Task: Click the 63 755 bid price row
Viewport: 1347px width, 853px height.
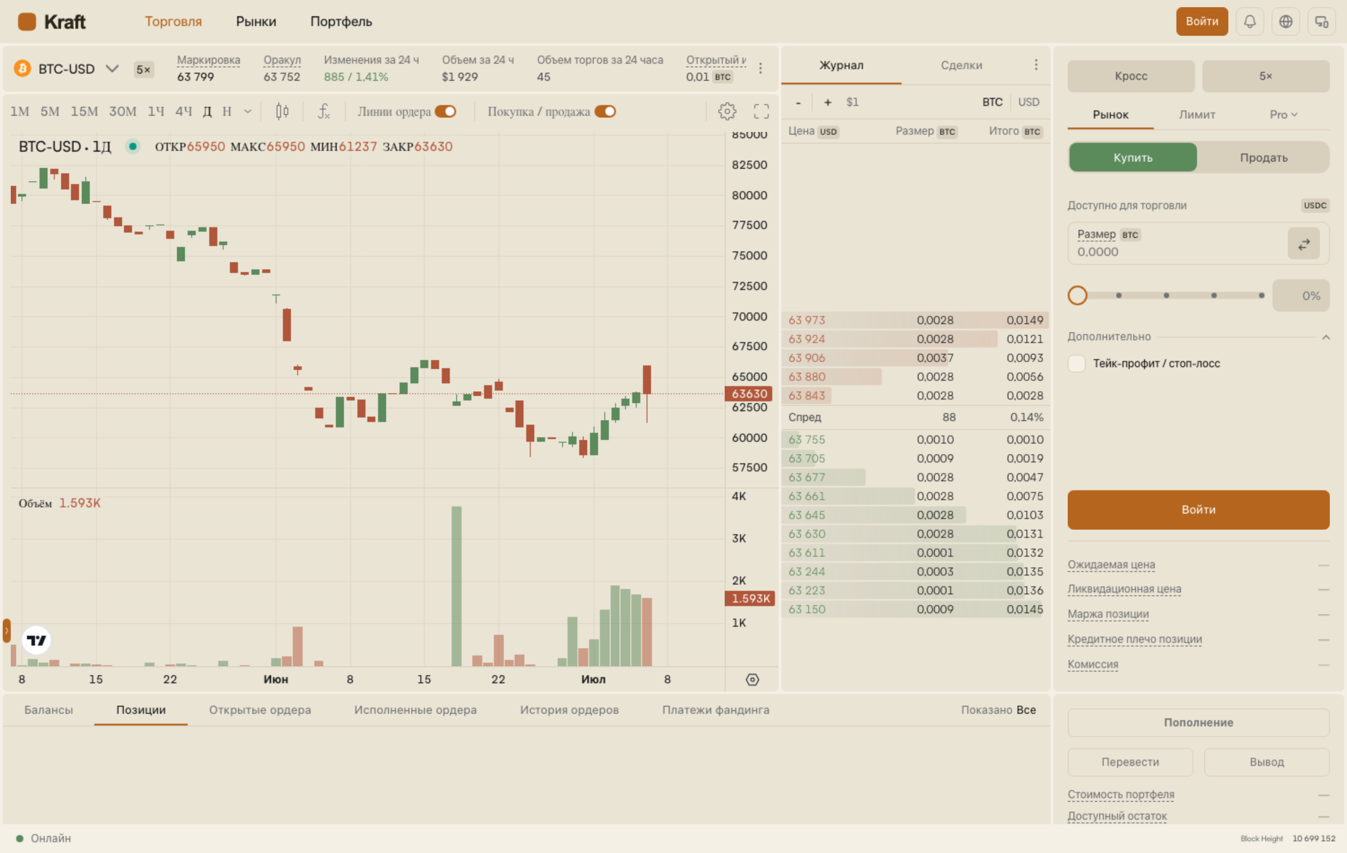Action: (x=915, y=440)
